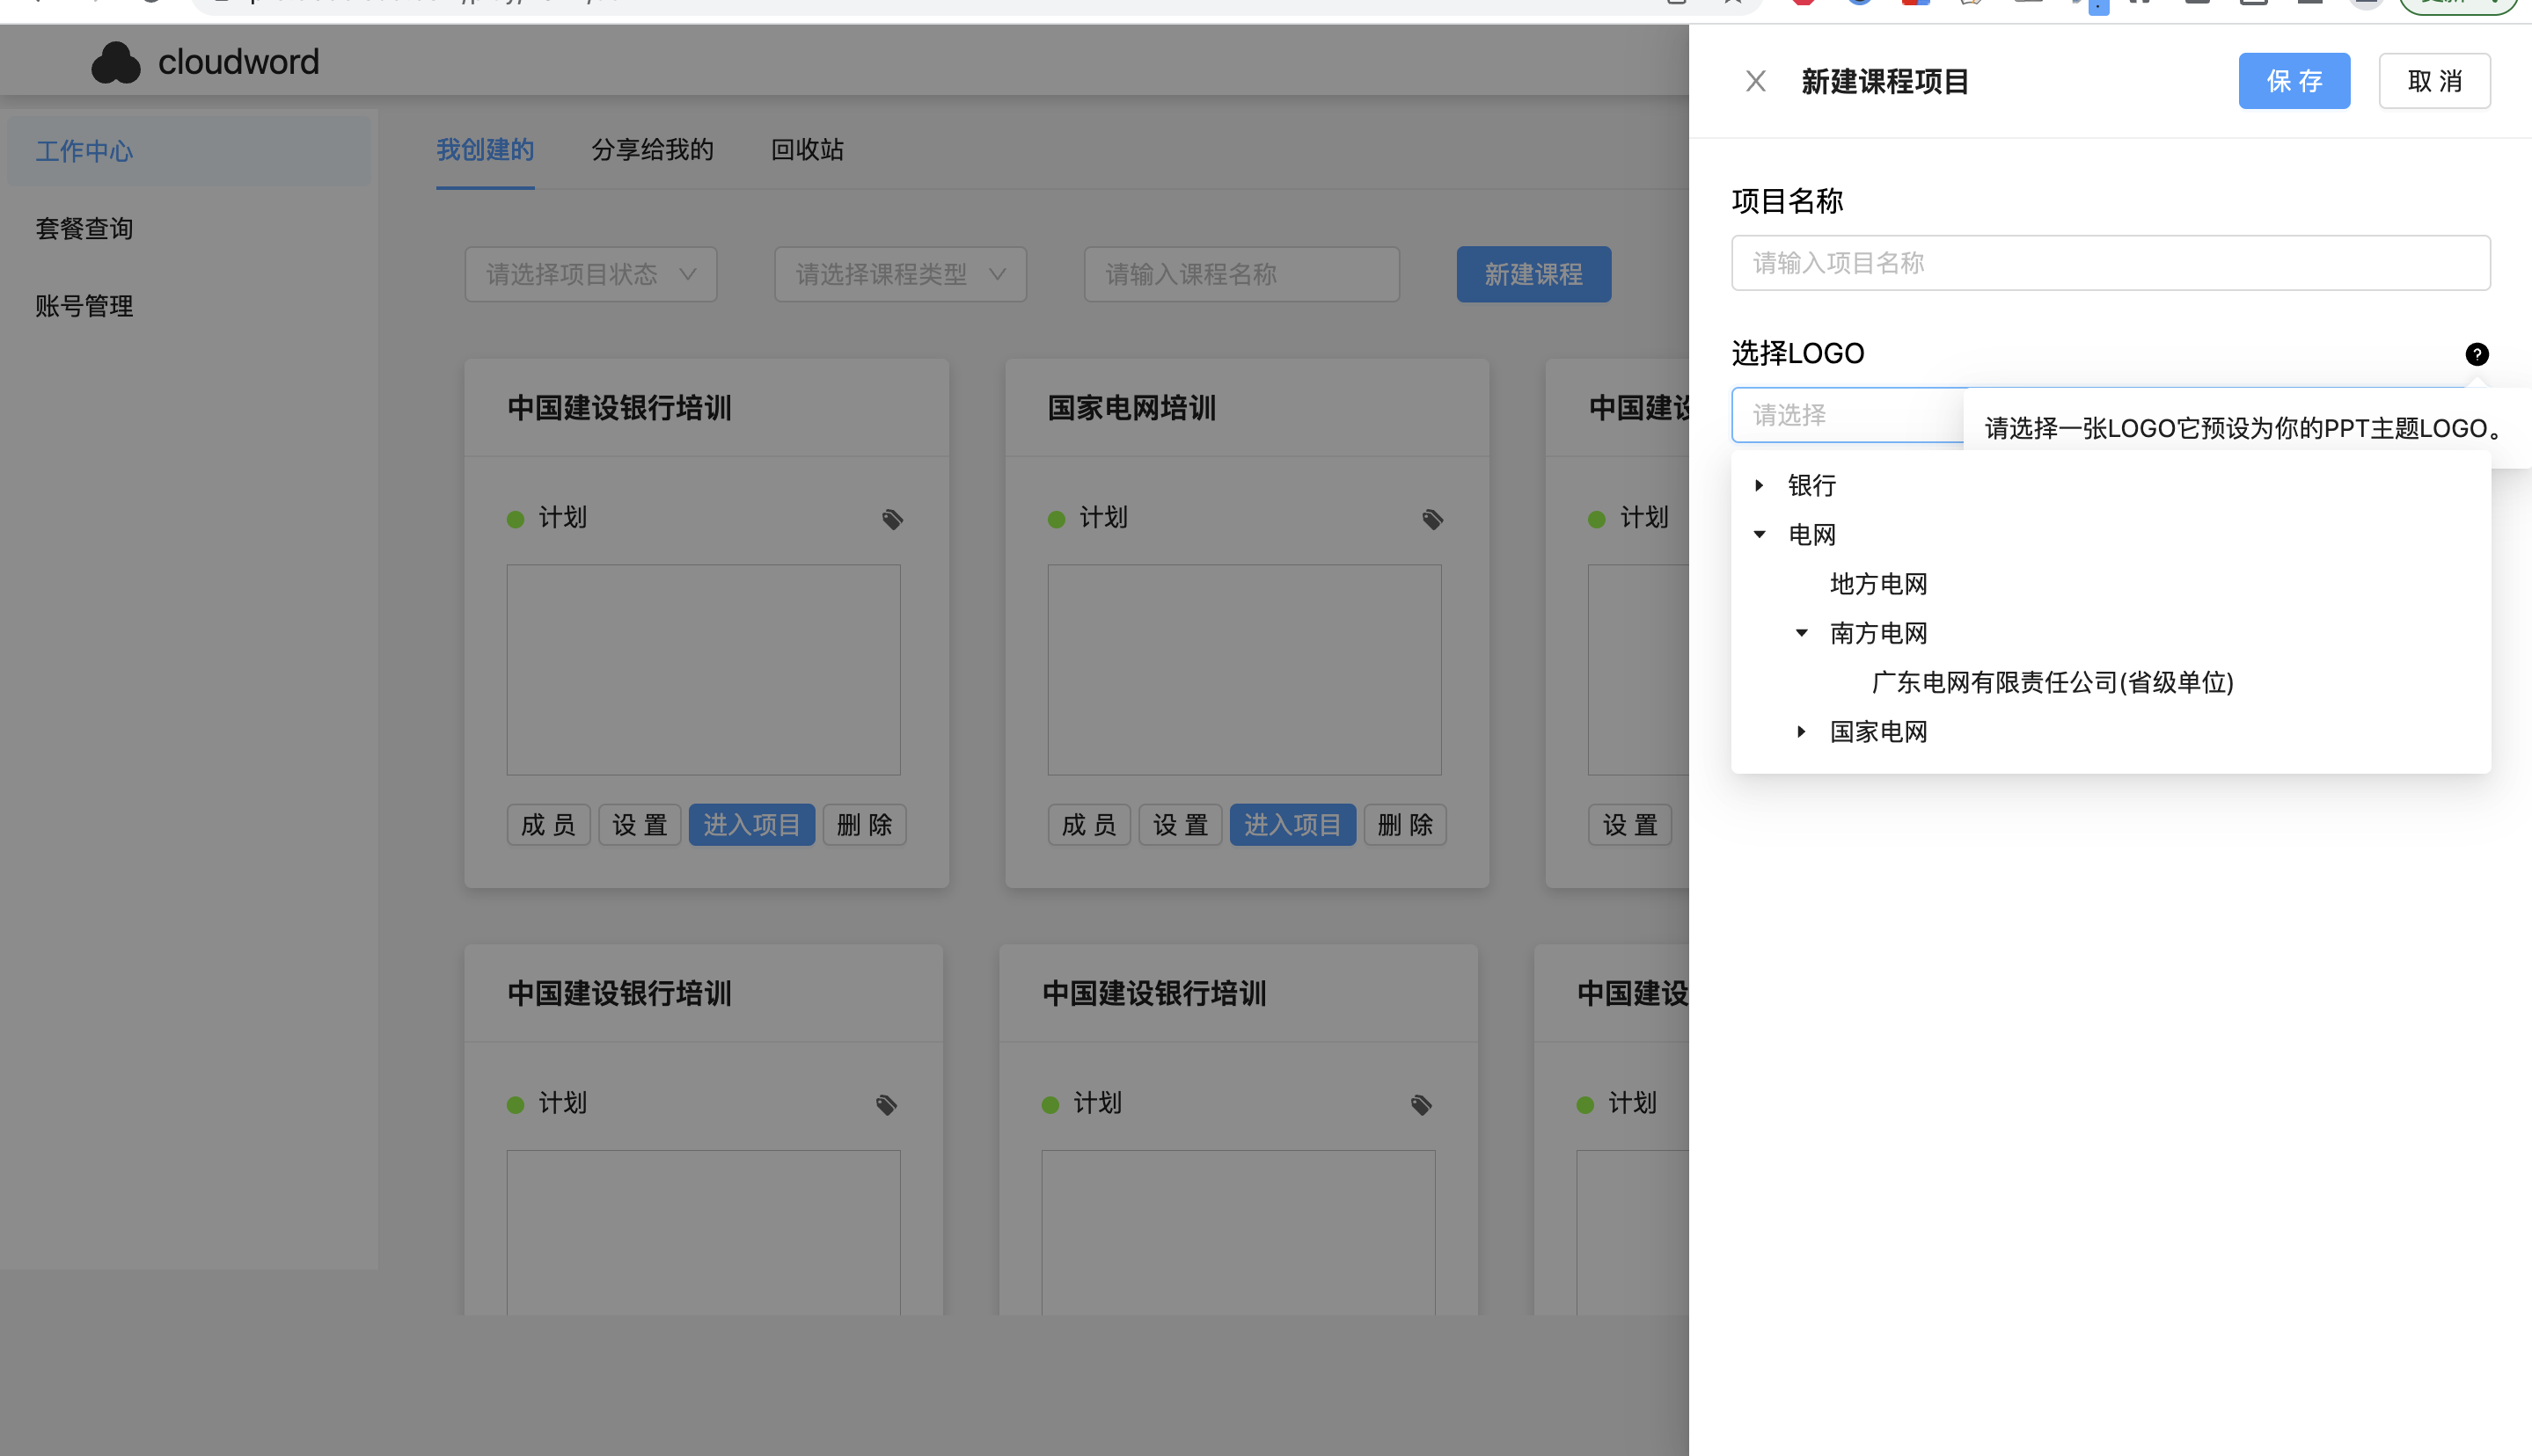Viewport: 2532px width, 1456px height.
Task: Click tag icon on bottom-middle 中国建设银行培训 card
Action: pyautogui.click(x=1421, y=1104)
